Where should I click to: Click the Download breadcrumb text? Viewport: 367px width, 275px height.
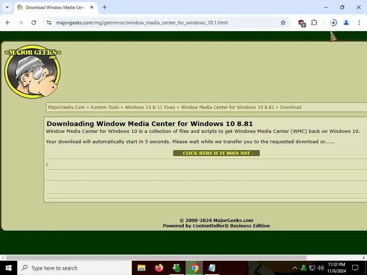coord(291,107)
